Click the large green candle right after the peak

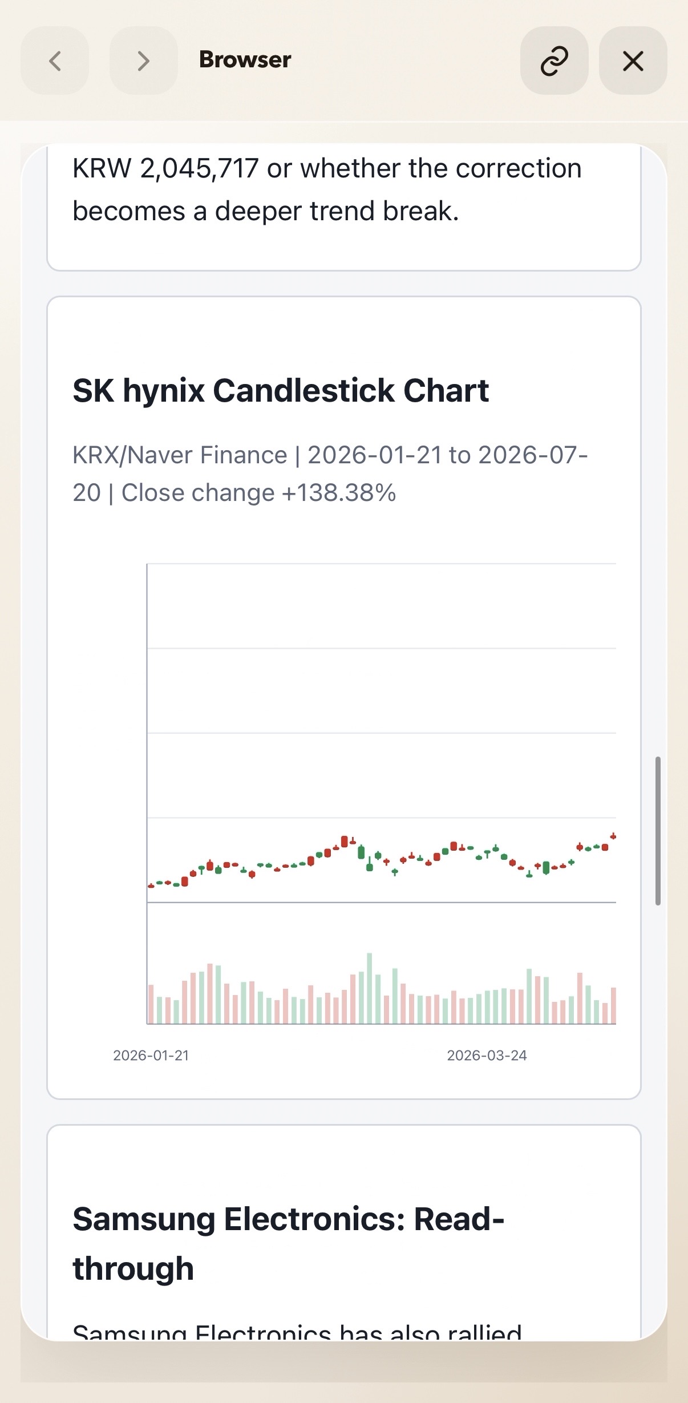[x=361, y=852]
